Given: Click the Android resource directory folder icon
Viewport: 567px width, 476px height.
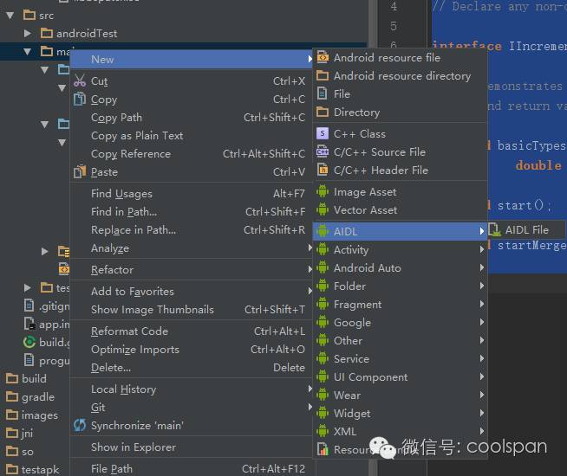Looking at the screenshot, I should 323,75.
